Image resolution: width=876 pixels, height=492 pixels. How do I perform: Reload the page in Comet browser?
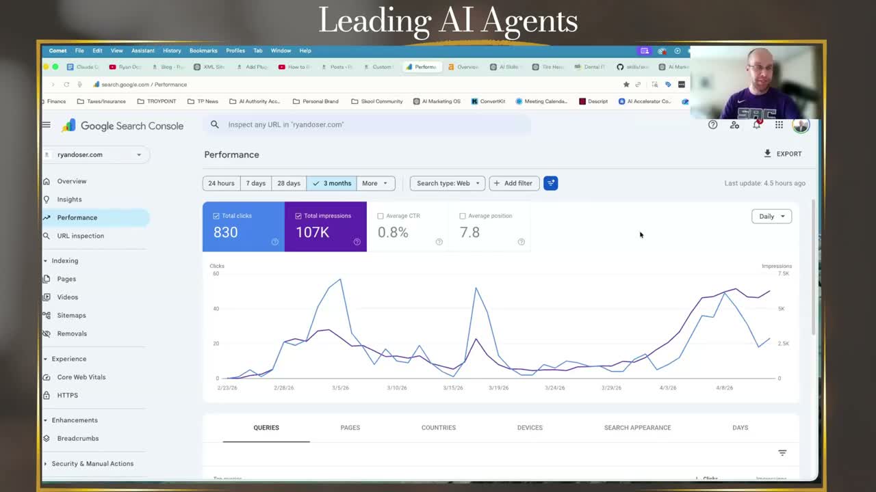click(66, 84)
